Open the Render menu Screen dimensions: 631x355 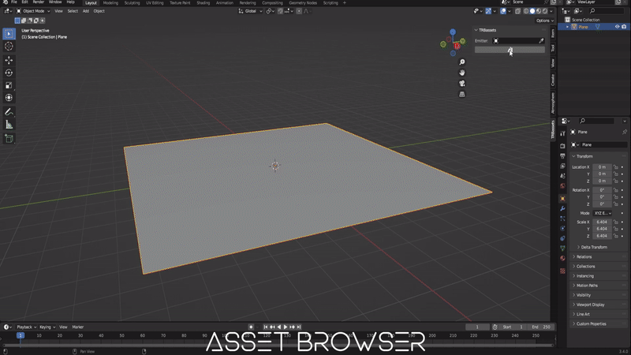coord(38,2)
